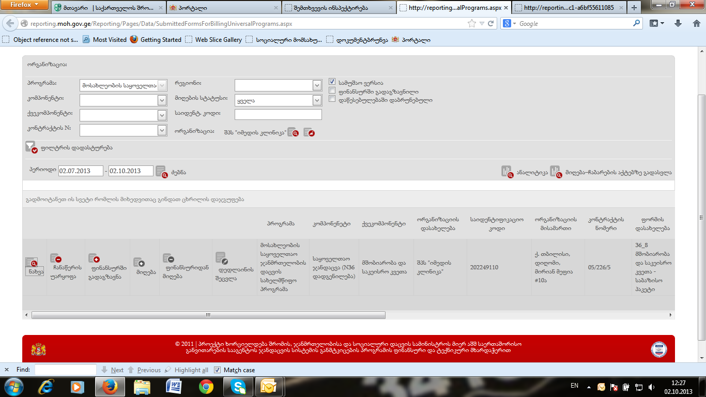The height and width of the screenshot is (397, 706).
Task: Click the ძებნა search icon beside the dates
Action: (x=162, y=172)
